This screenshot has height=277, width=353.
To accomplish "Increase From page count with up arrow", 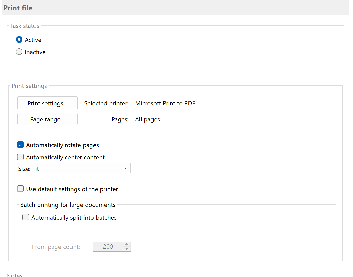I will [127, 245].
